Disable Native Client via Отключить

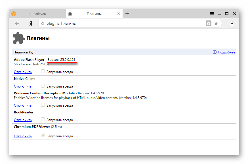pos(23,86)
